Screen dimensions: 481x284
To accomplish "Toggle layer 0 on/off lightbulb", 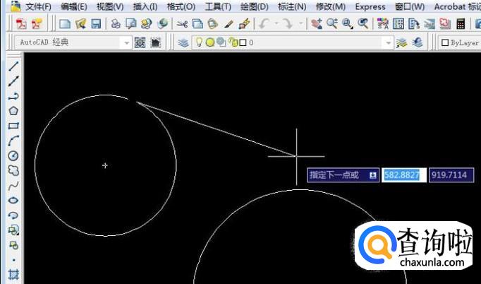I will (199, 42).
